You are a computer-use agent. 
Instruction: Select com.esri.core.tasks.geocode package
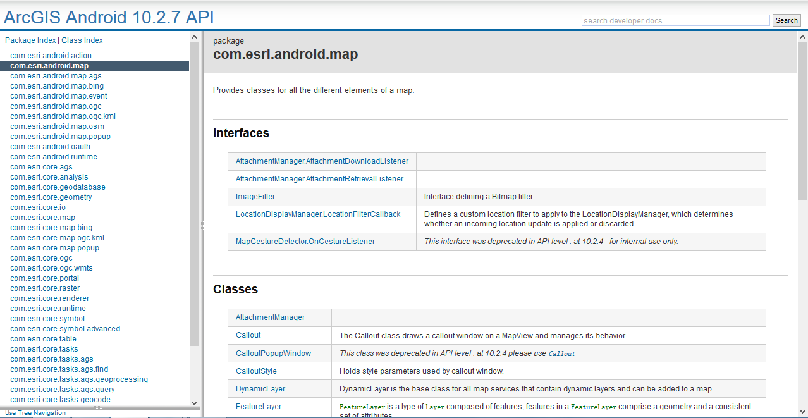tap(60, 400)
